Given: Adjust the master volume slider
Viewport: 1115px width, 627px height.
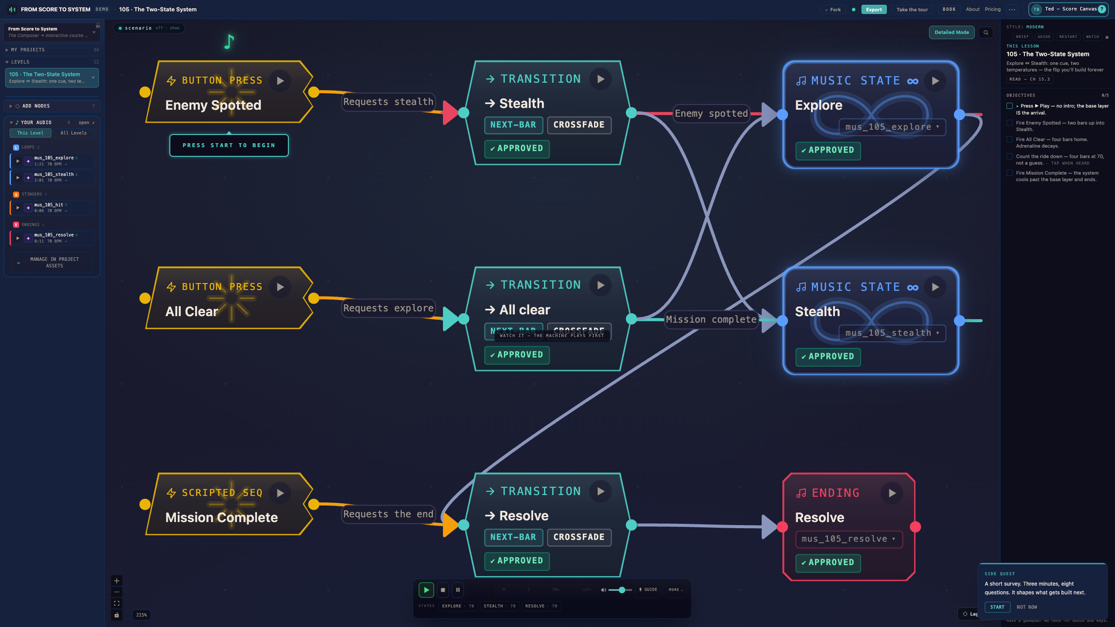Looking at the screenshot, I should 620,590.
